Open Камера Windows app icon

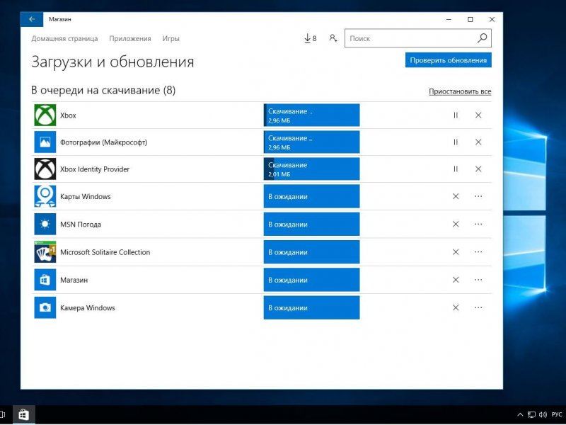click(x=45, y=307)
